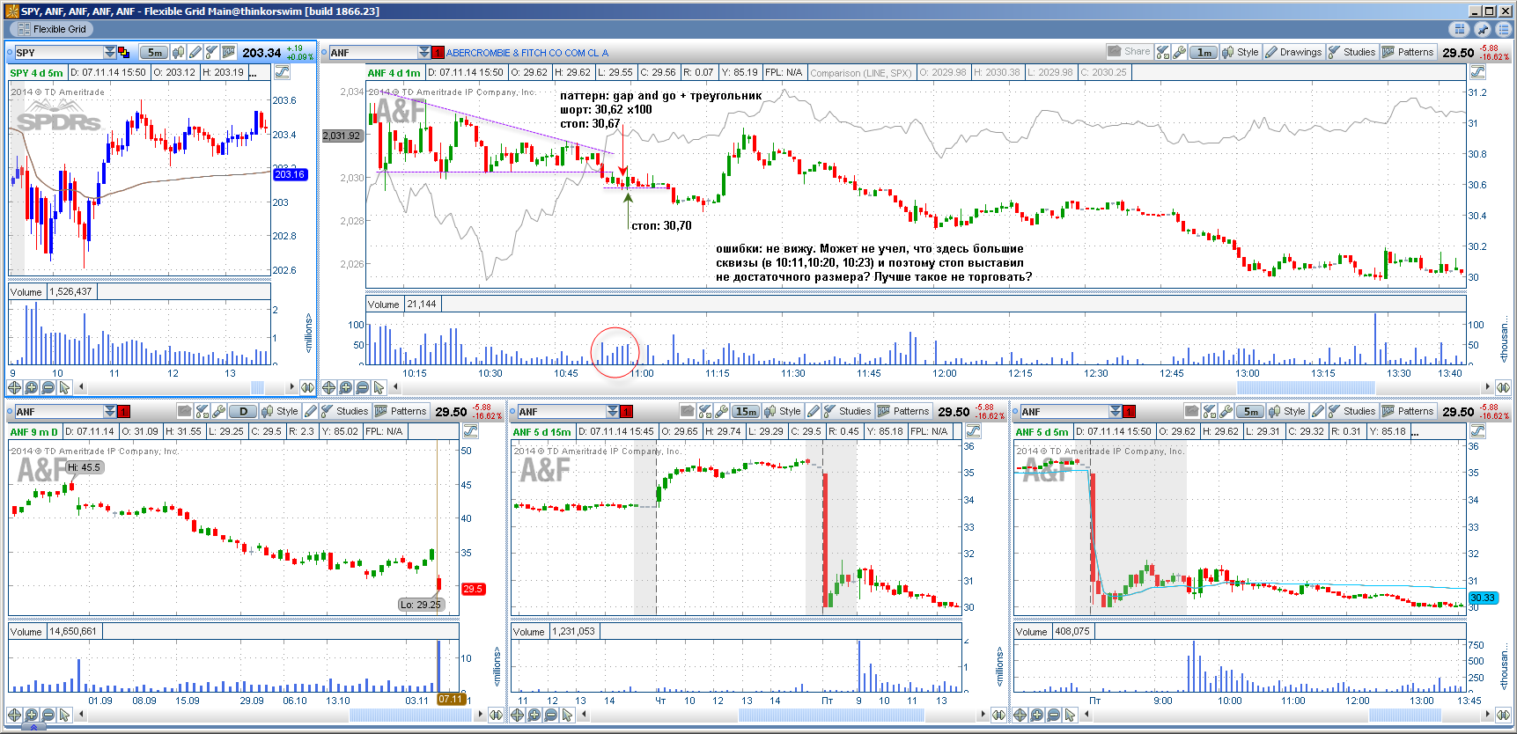Click the right expansion arrows icon of bottom-right chart
Image resolution: width=1517 pixels, height=734 pixels.
tap(1503, 715)
